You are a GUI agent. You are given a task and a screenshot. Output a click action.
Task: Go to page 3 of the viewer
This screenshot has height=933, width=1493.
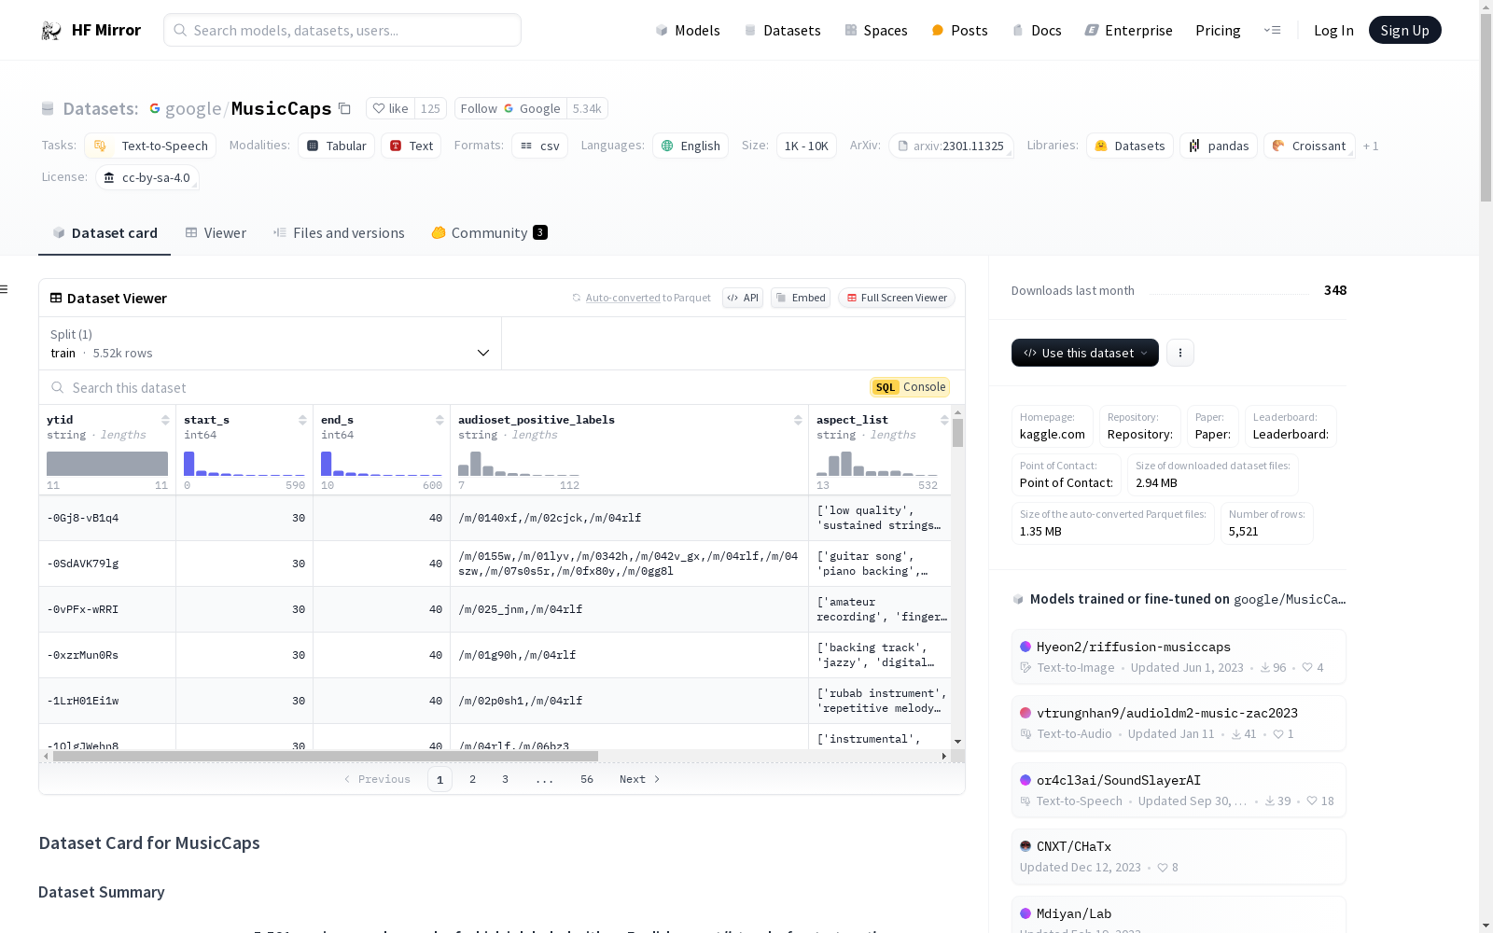click(505, 779)
